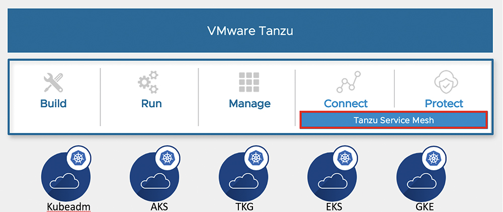Click the VMware Tanzu header banner

click(250, 31)
